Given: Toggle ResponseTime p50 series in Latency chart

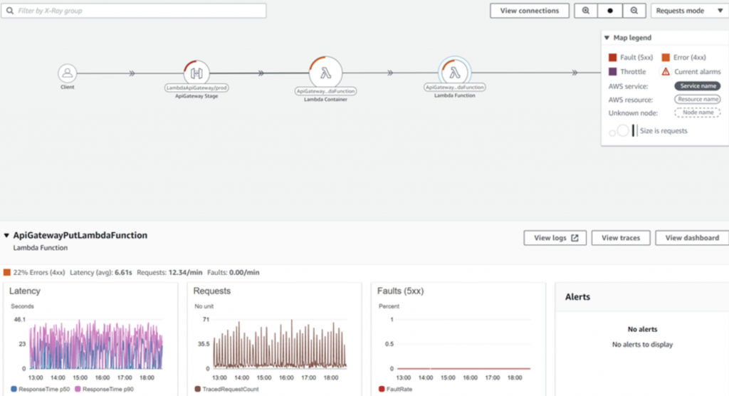Looking at the screenshot, I should coord(40,389).
